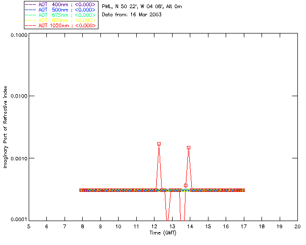Click the 0.0010 y-axis label
Viewport: 306px width, 245px height.
pyautogui.click(x=19, y=158)
